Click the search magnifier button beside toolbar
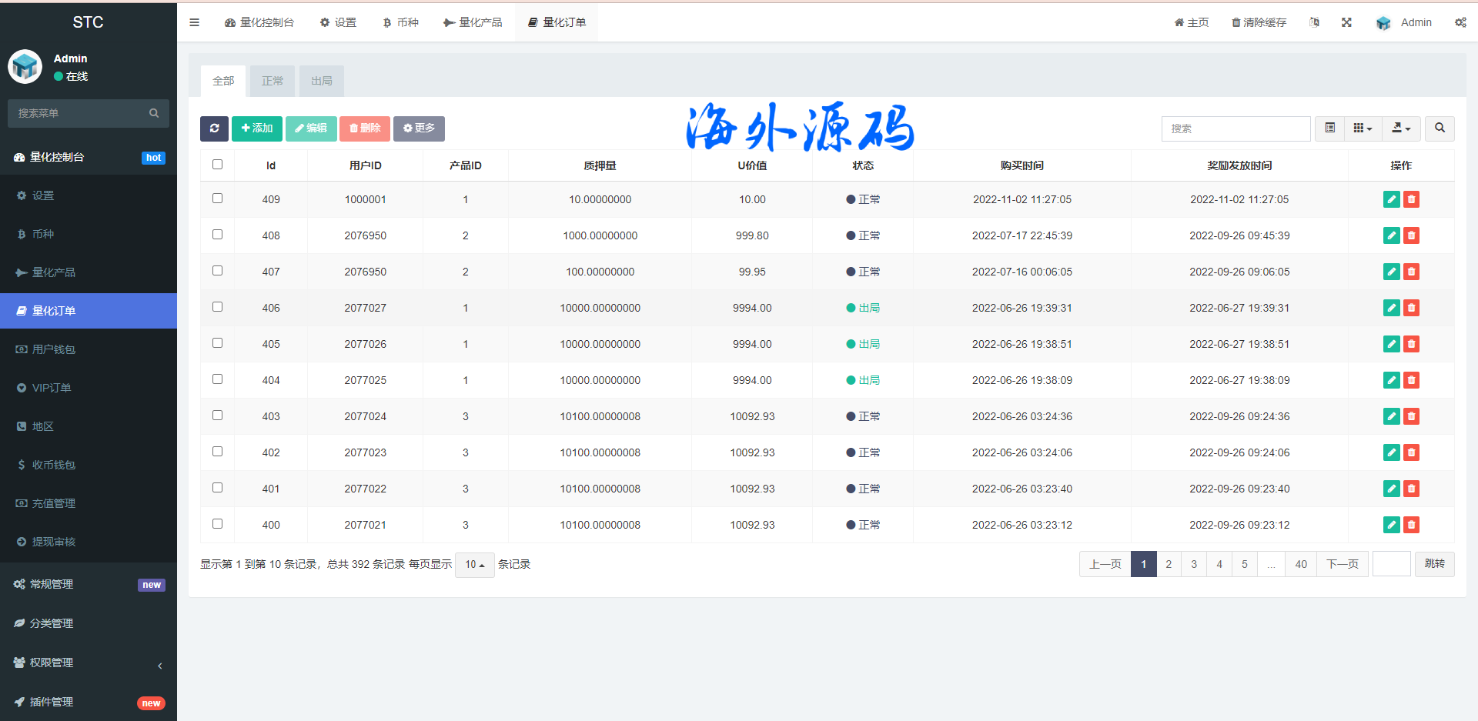This screenshot has width=1478, height=721. coord(1440,129)
